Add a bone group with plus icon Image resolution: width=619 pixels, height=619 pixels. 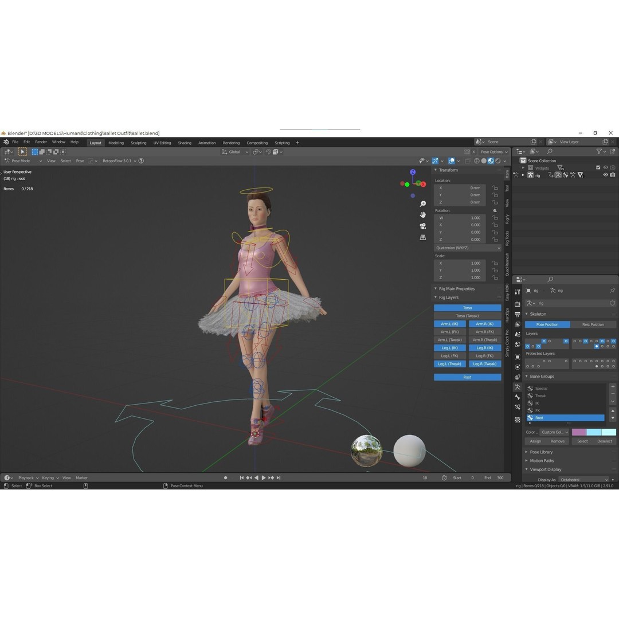click(x=613, y=386)
